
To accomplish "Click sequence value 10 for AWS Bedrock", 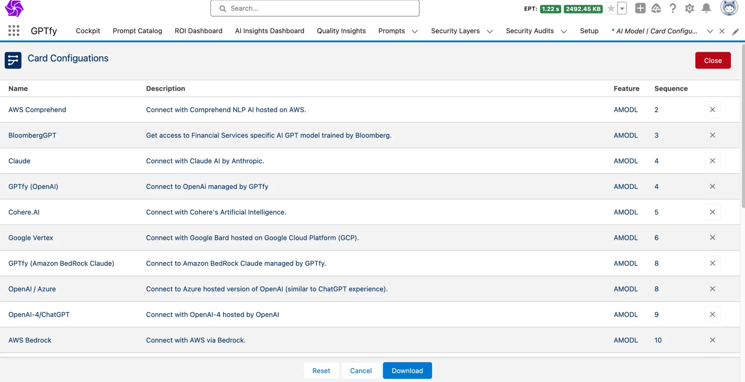I will 658,340.
